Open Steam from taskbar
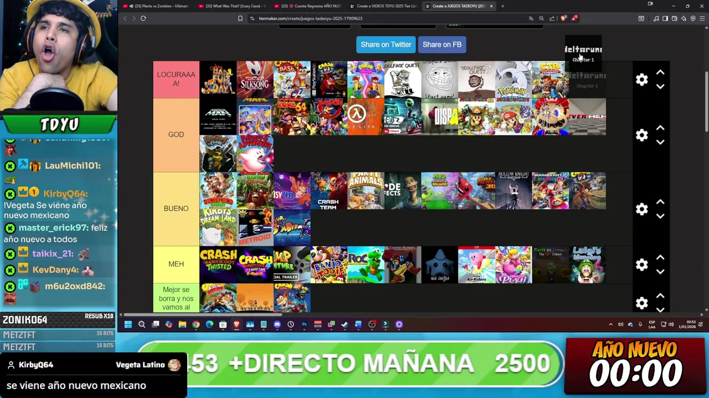Image resolution: width=709 pixels, height=398 pixels. point(345,324)
